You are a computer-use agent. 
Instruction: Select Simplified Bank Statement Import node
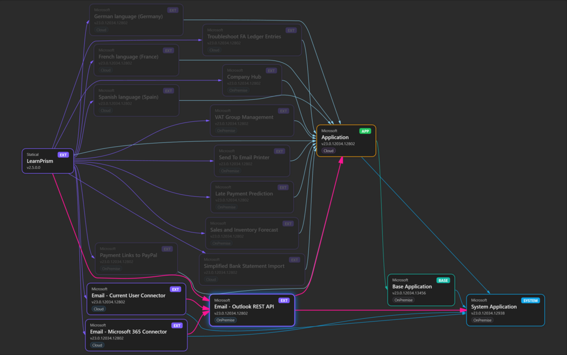pos(252,269)
